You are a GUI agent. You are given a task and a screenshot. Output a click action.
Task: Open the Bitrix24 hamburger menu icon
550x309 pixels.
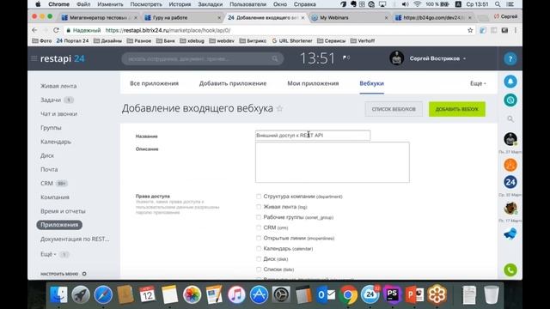34,58
